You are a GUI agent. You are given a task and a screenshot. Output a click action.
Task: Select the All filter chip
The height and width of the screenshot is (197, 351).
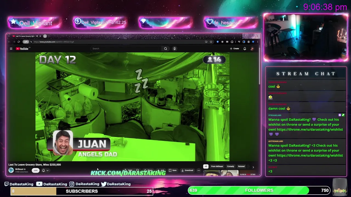coord(206,166)
